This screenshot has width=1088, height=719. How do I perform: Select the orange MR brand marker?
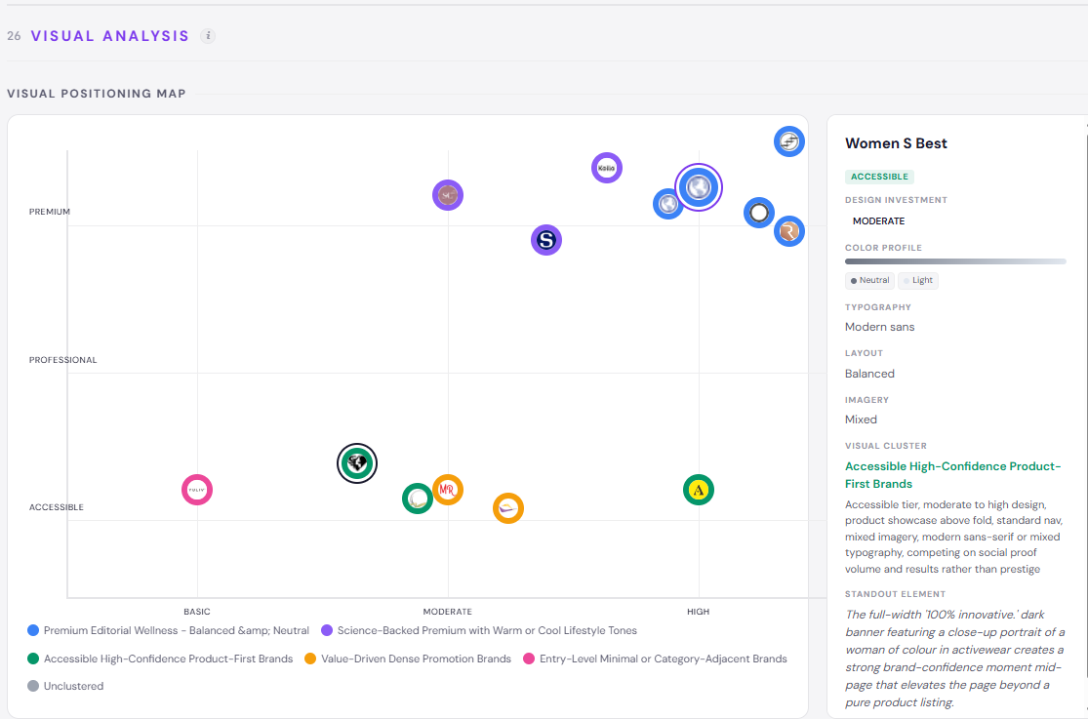point(448,490)
